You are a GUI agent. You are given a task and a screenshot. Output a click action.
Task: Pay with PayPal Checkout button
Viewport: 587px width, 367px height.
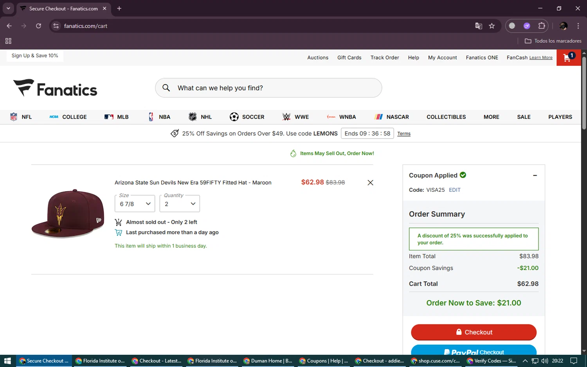pos(474,350)
